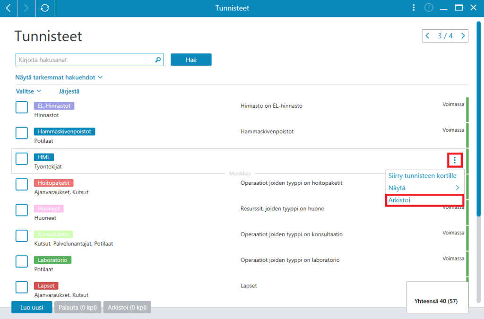Open the title bar three-dot menu
This screenshot has width=484, height=319.
(414, 8)
